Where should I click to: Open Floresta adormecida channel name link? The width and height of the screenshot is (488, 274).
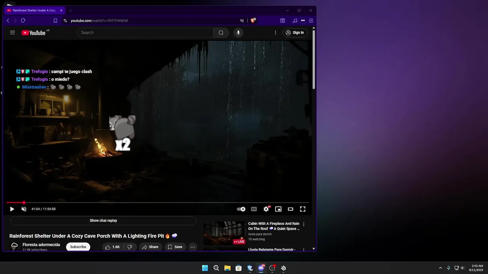[41, 245]
